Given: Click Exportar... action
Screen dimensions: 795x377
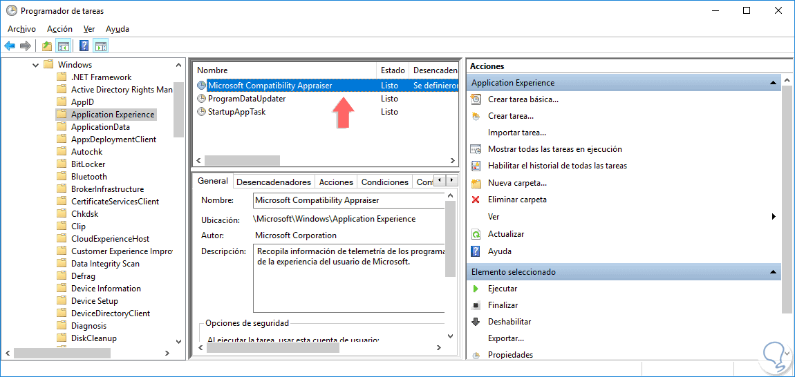Looking at the screenshot, I should pos(505,338).
